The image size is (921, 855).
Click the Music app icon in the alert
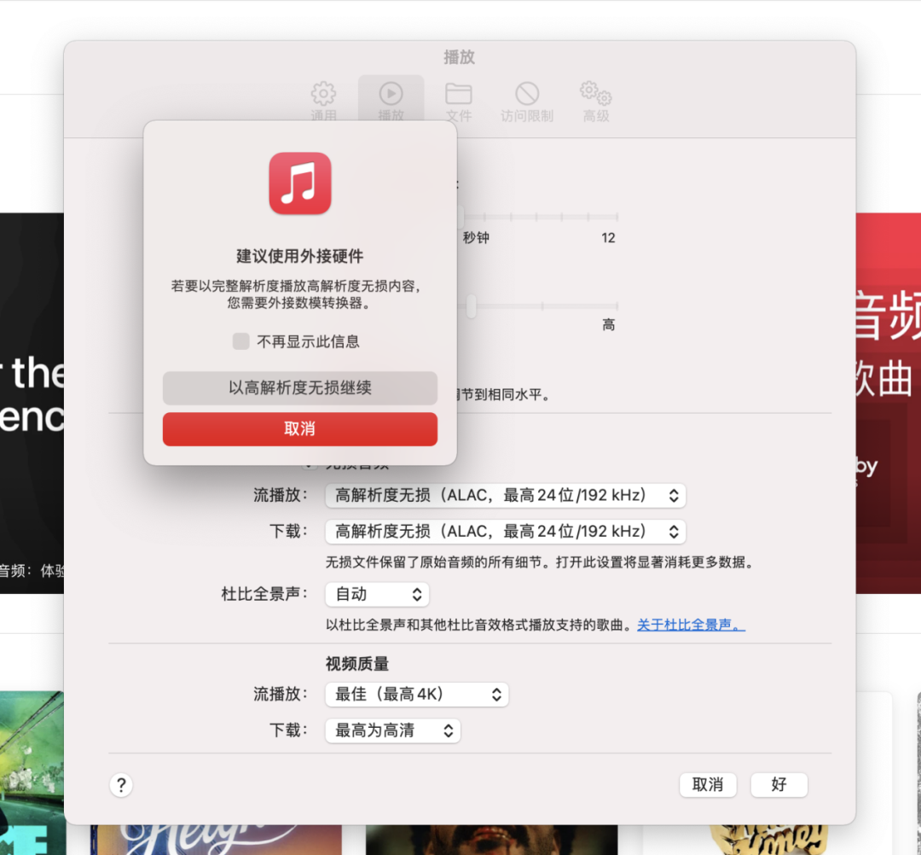(x=300, y=183)
